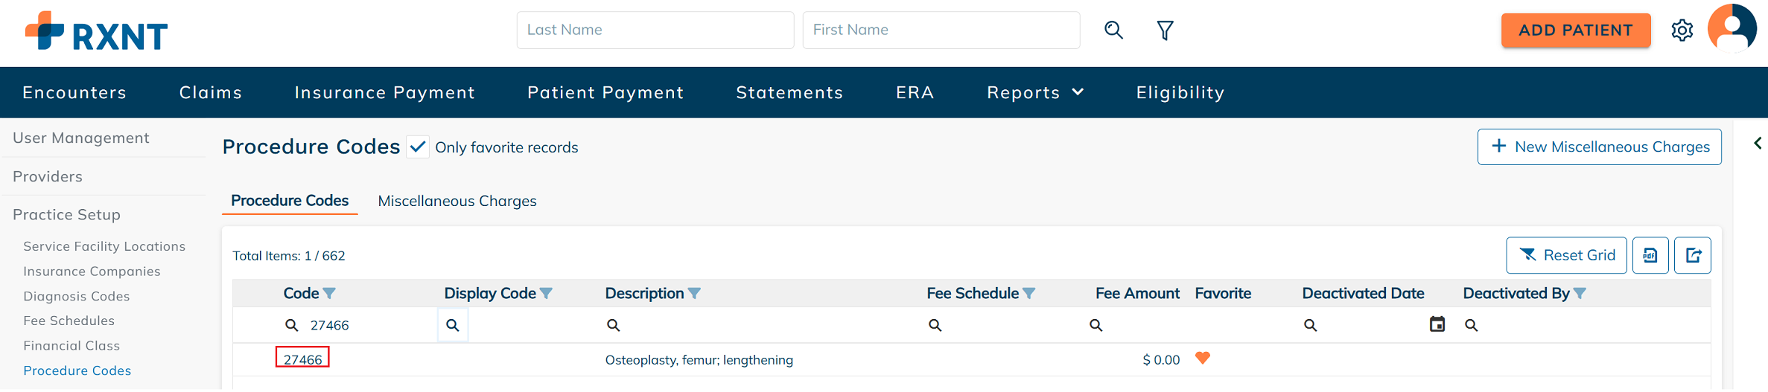1768x392 pixels.
Task: Uncheck Only favorite records checkbox
Action: 418,147
